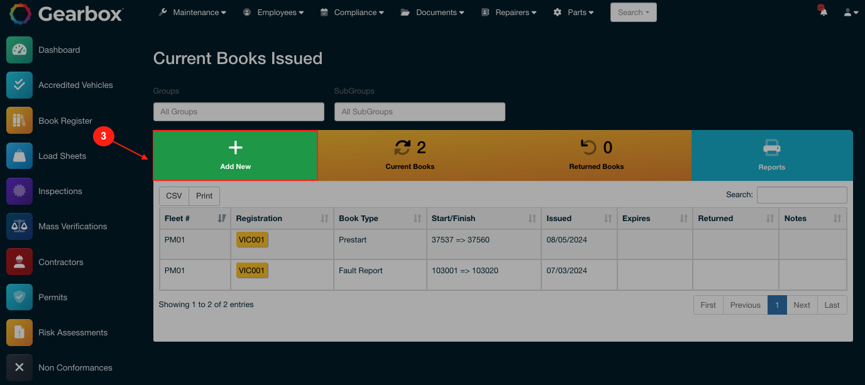Click the table Search input field
865x385 pixels.
pos(802,195)
